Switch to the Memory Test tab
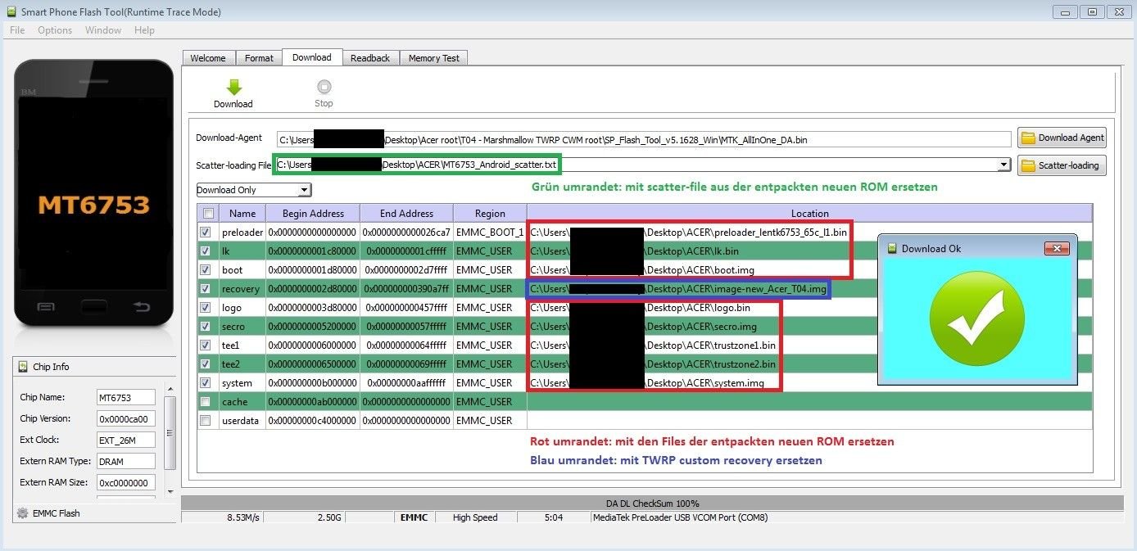The height and width of the screenshot is (551, 1137). (x=434, y=58)
